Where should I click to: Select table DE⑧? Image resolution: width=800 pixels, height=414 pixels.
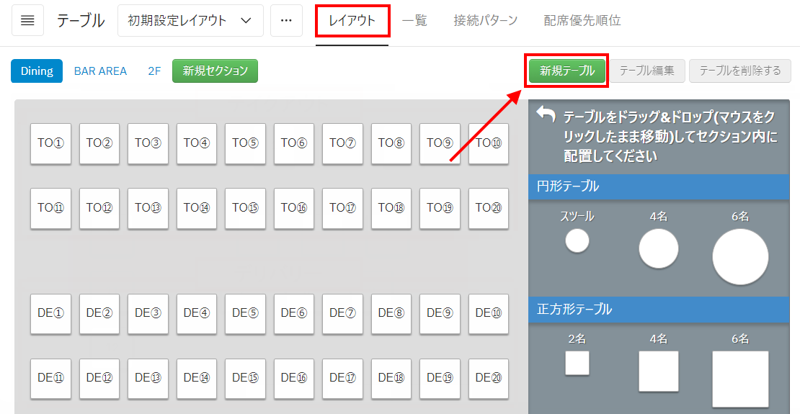(391, 314)
